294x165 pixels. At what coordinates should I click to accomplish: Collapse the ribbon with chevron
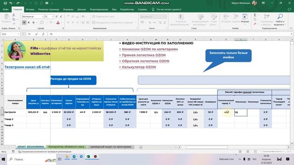click(x=291, y=28)
